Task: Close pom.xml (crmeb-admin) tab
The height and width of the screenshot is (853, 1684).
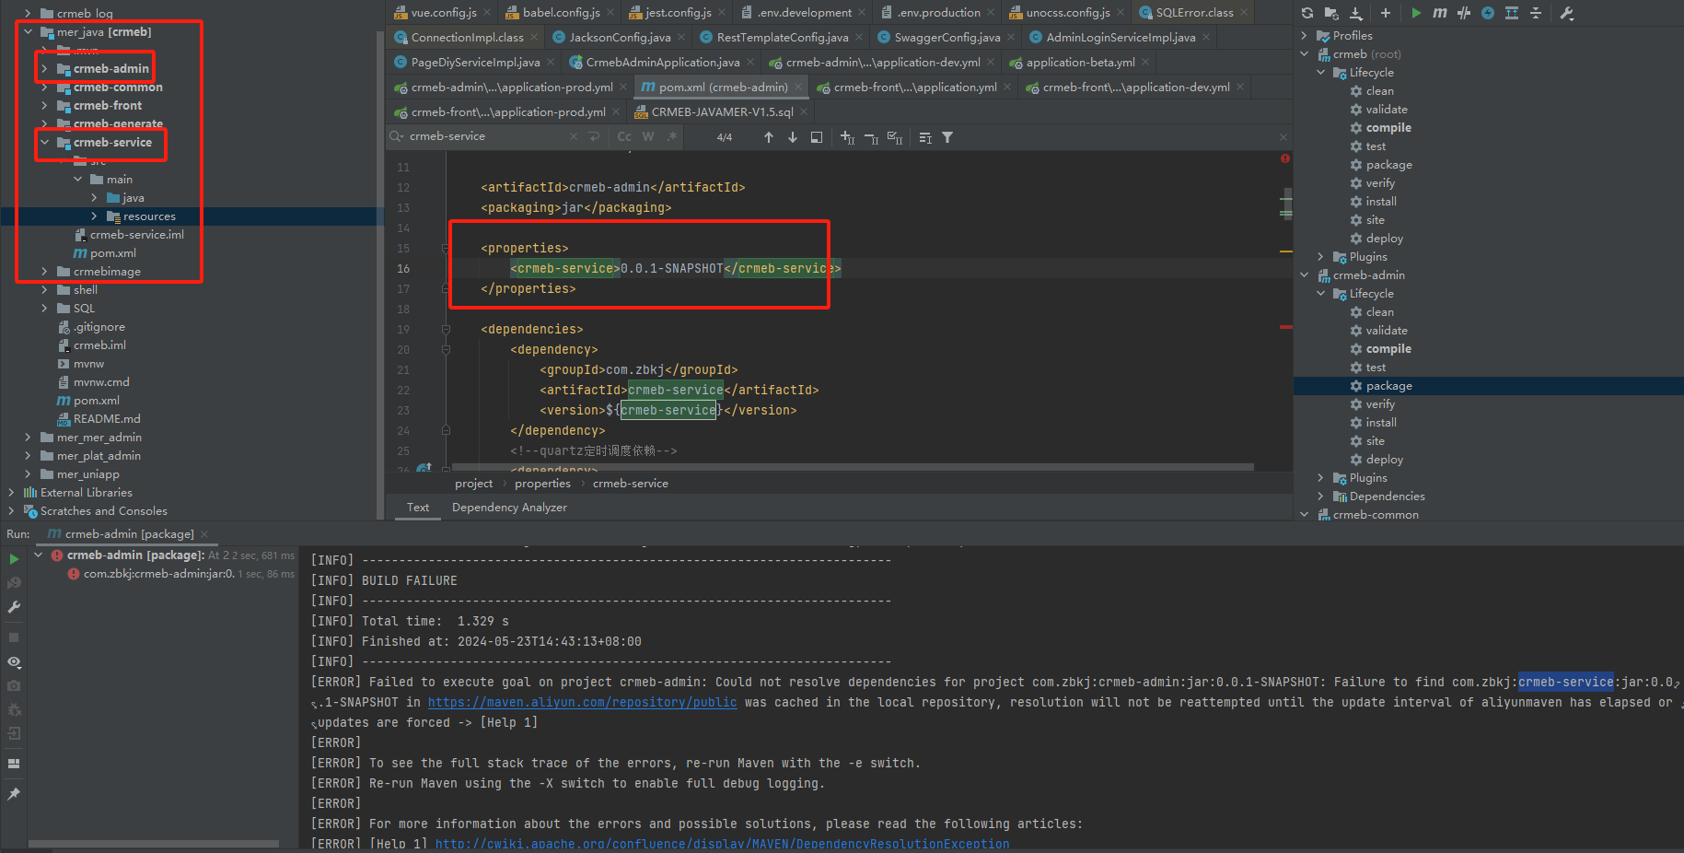Action: tap(798, 87)
